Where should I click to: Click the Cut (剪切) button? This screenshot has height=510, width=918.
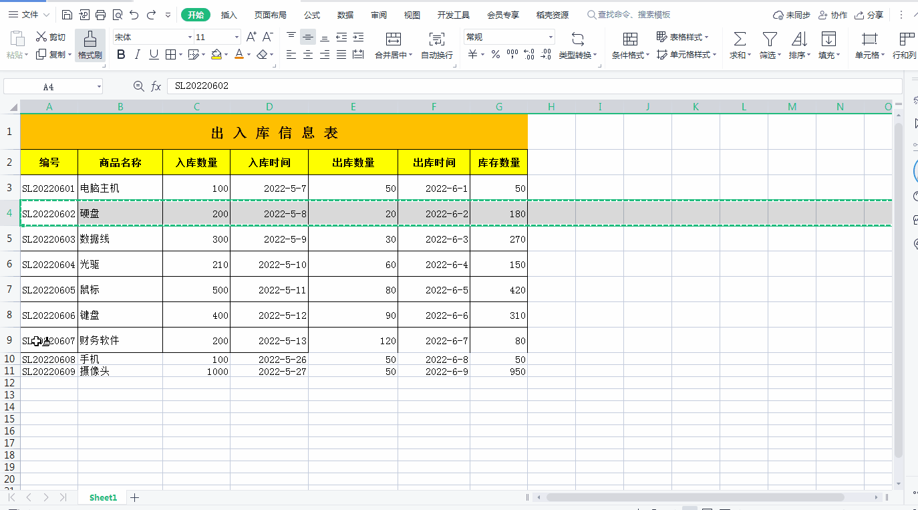[x=51, y=37]
